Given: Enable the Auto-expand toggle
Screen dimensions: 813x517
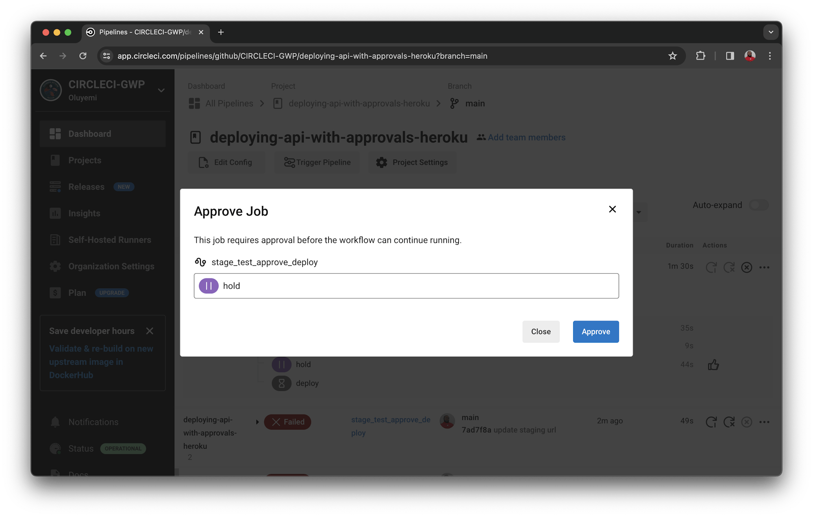Looking at the screenshot, I should click(759, 205).
